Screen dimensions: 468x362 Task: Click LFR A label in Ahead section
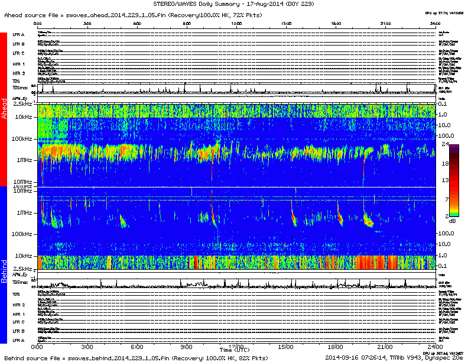click(x=18, y=35)
